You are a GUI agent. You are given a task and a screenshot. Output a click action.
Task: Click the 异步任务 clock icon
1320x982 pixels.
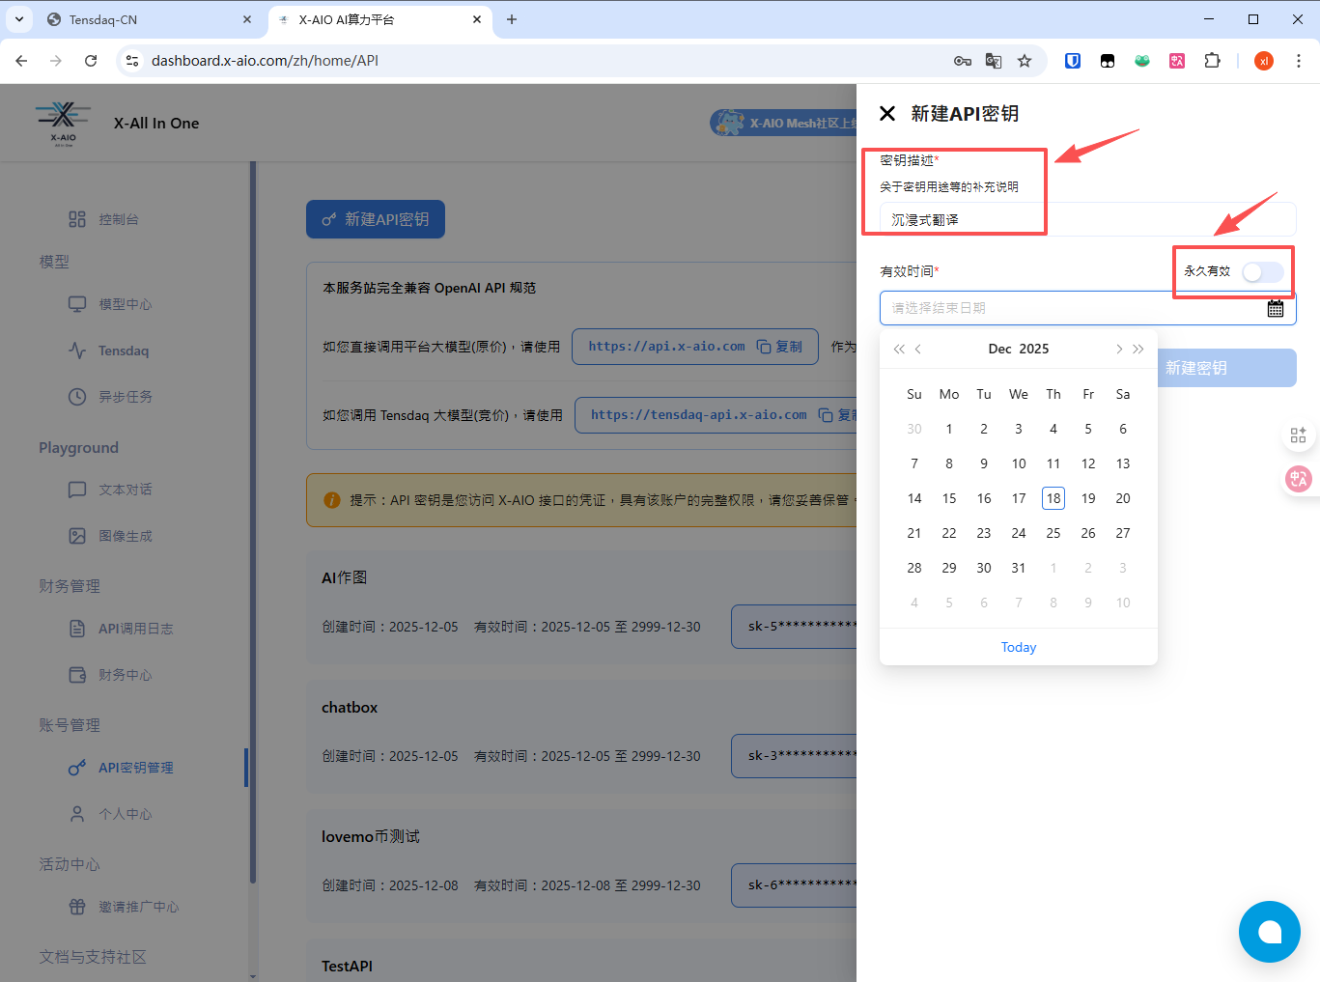click(77, 397)
